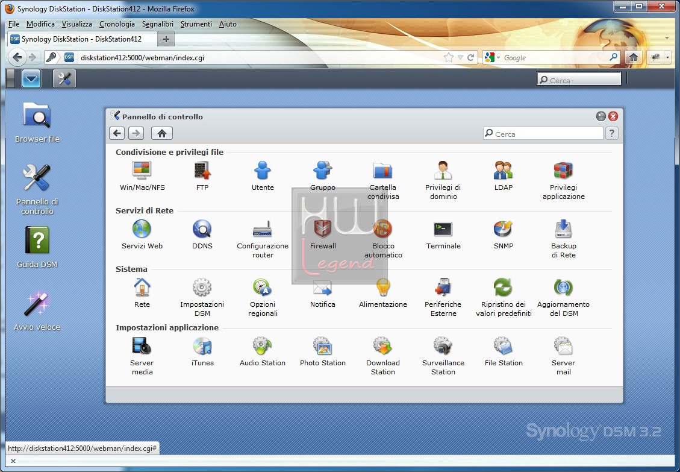Open the Aiuto menu

tap(228, 24)
